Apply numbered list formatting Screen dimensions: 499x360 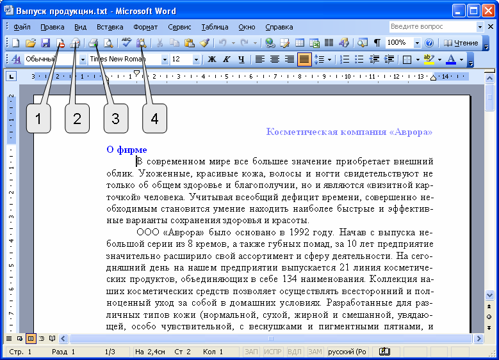tap(345, 59)
